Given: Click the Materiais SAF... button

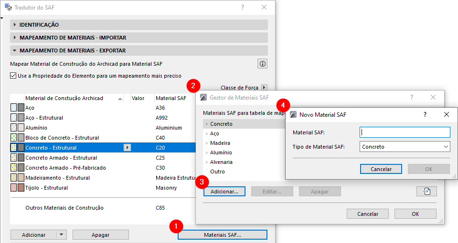Looking at the screenshot, I should click(223, 235).
